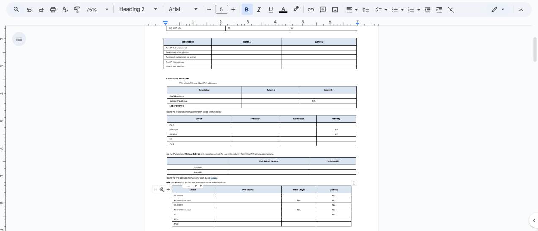
Task: Open the table options handle at top-right
Action: [354, 183]
